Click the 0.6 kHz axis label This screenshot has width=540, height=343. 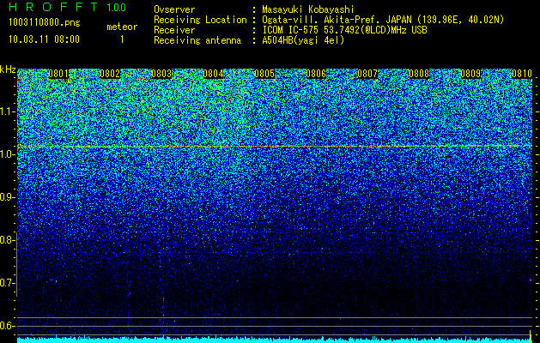click(7, 326)
